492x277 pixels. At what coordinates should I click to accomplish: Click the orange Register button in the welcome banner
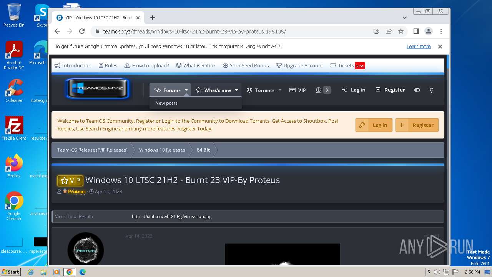coord(417,125)
